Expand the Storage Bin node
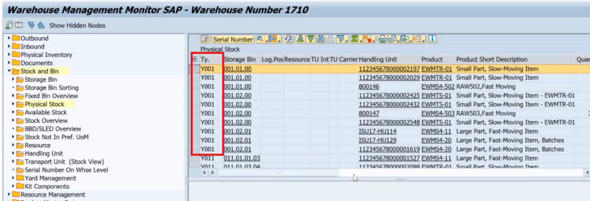 (13, 79)
